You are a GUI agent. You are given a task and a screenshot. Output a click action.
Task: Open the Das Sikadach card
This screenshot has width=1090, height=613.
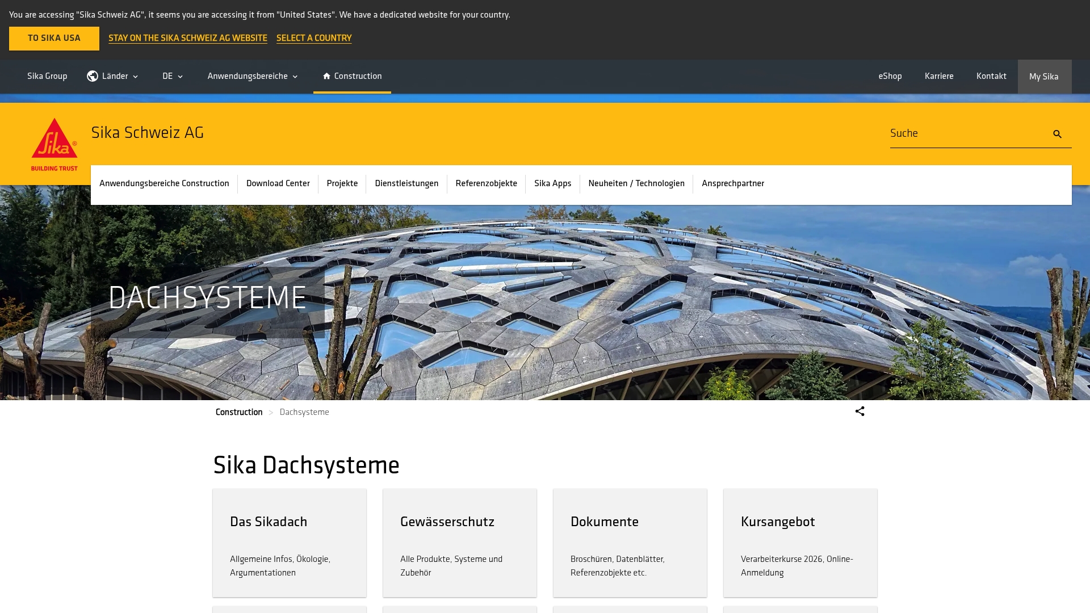pyautogui.click(x=289, y=542)
